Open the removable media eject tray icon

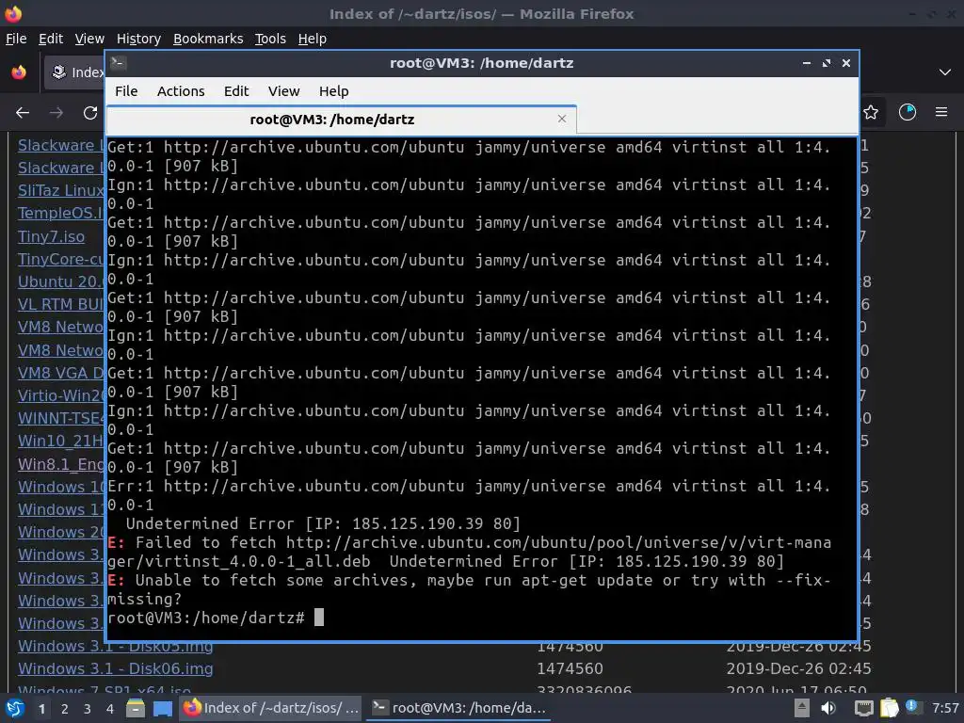(x=802, y=708)
